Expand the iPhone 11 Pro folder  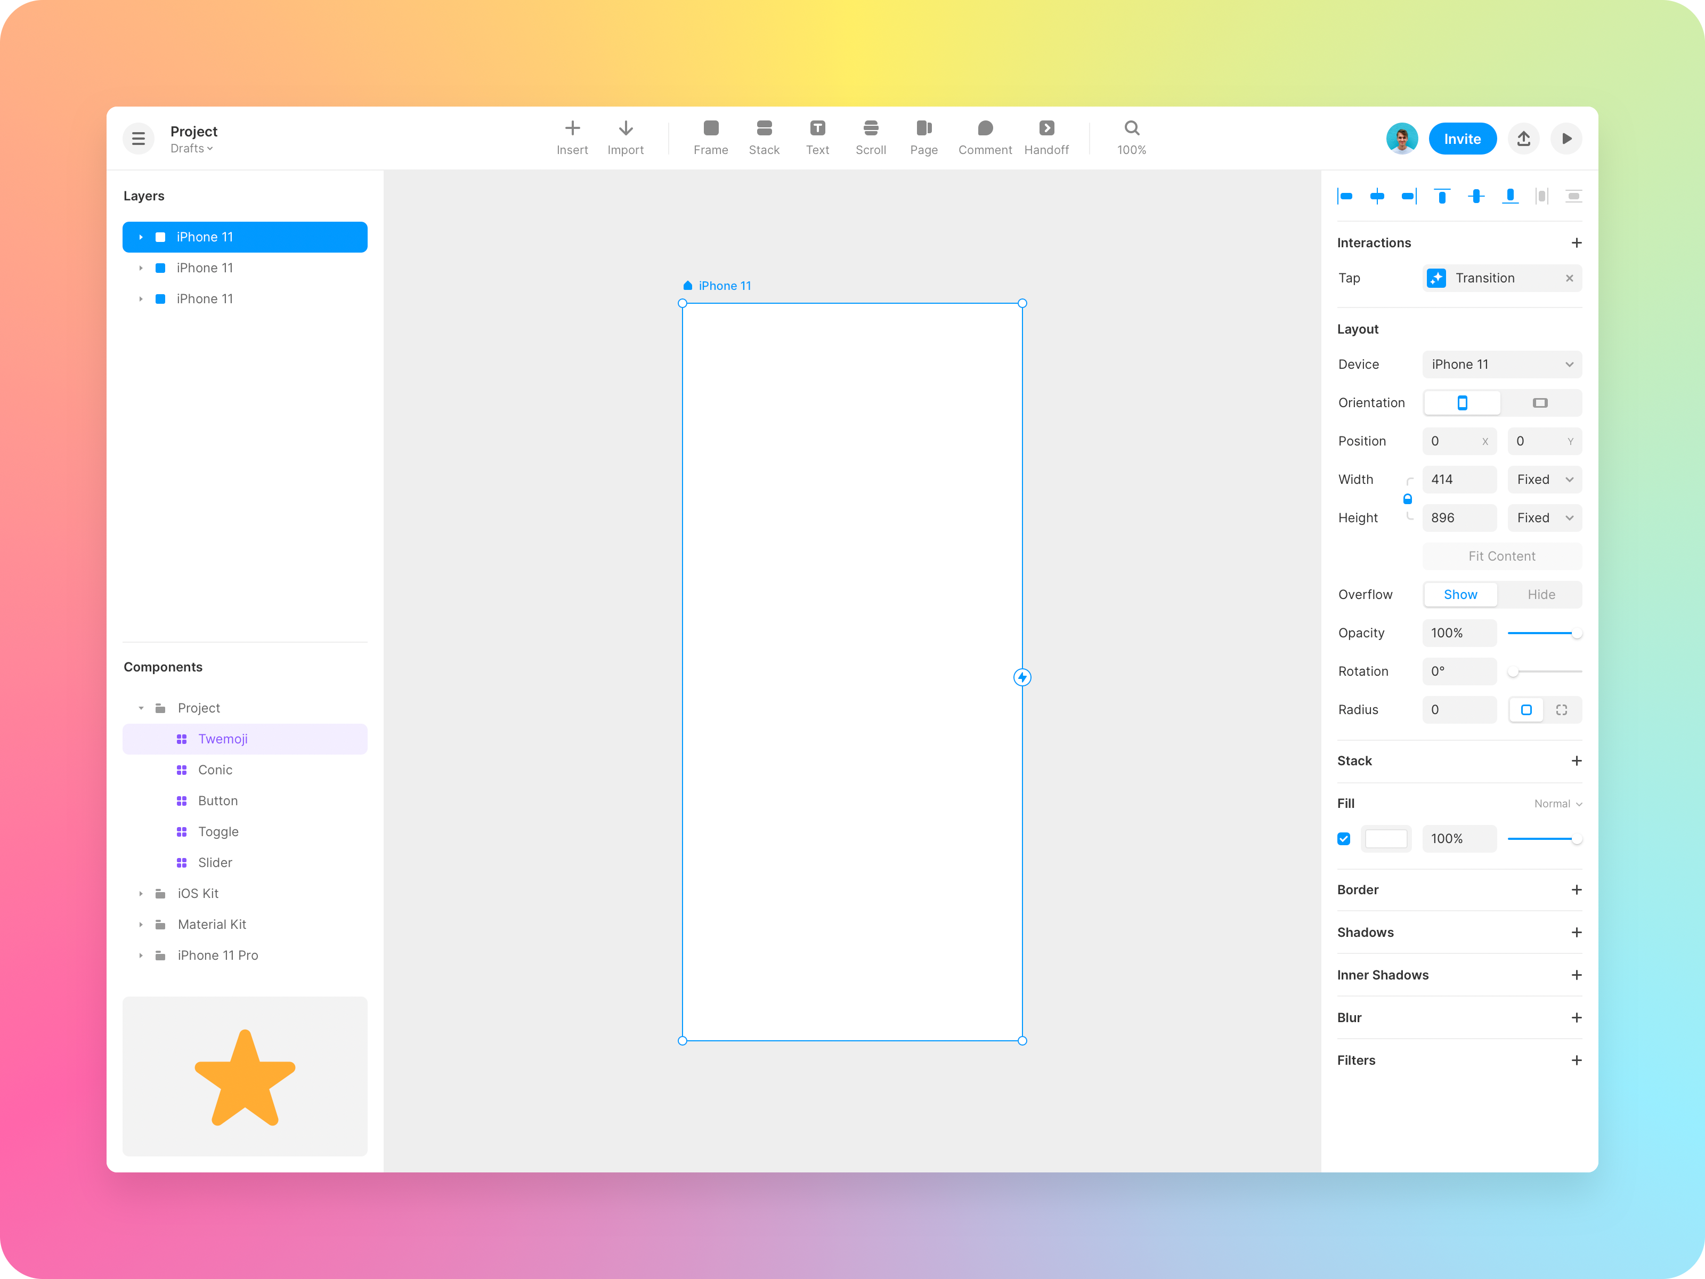tap(140, 955)
